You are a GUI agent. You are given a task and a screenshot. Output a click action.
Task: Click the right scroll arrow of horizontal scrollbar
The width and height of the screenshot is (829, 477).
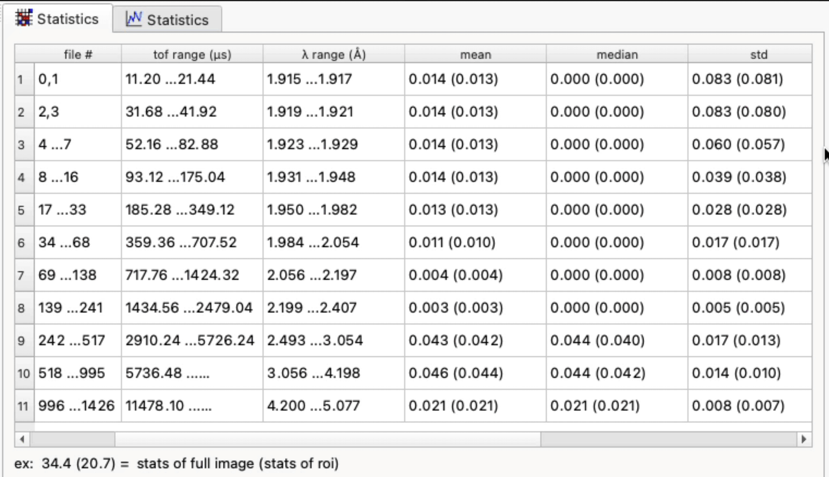804,439
